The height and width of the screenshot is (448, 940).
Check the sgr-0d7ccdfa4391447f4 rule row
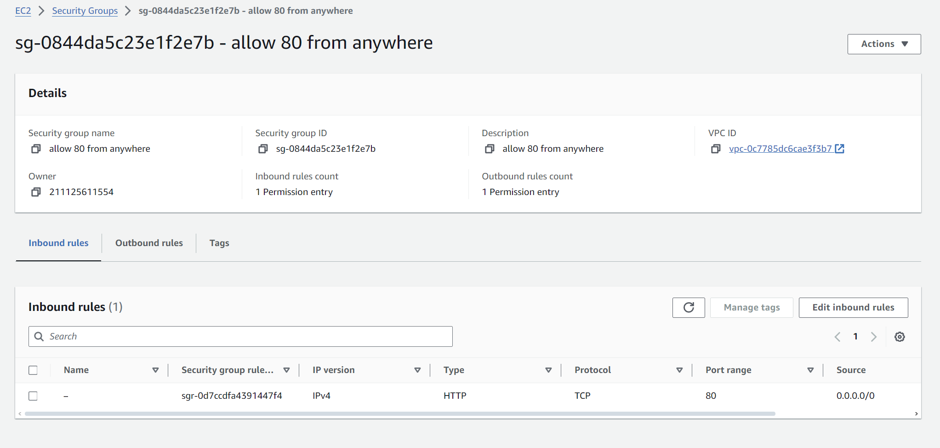click(x=33, y=396)
